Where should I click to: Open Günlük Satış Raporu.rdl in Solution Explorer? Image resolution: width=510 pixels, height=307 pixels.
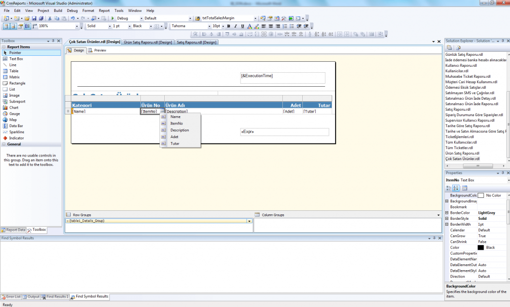pos(464,55)
